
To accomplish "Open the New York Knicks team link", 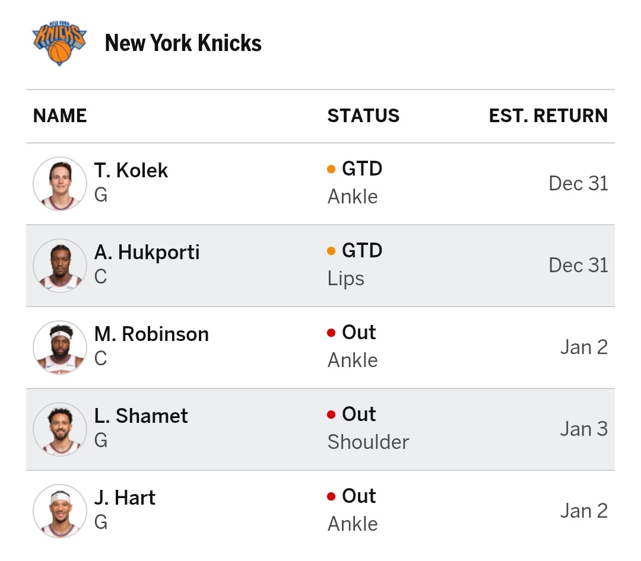I will coord(183,43).
